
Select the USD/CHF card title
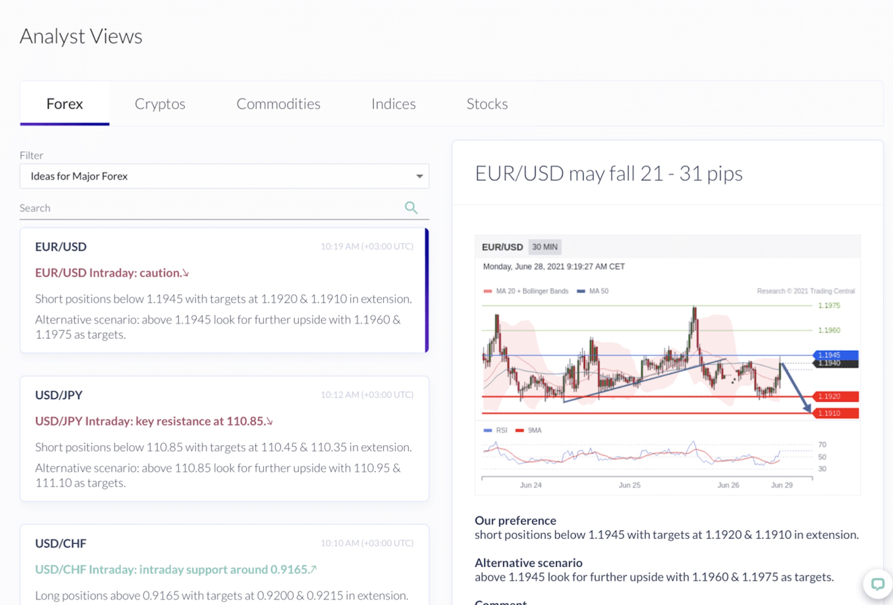(x=61, y=543)
